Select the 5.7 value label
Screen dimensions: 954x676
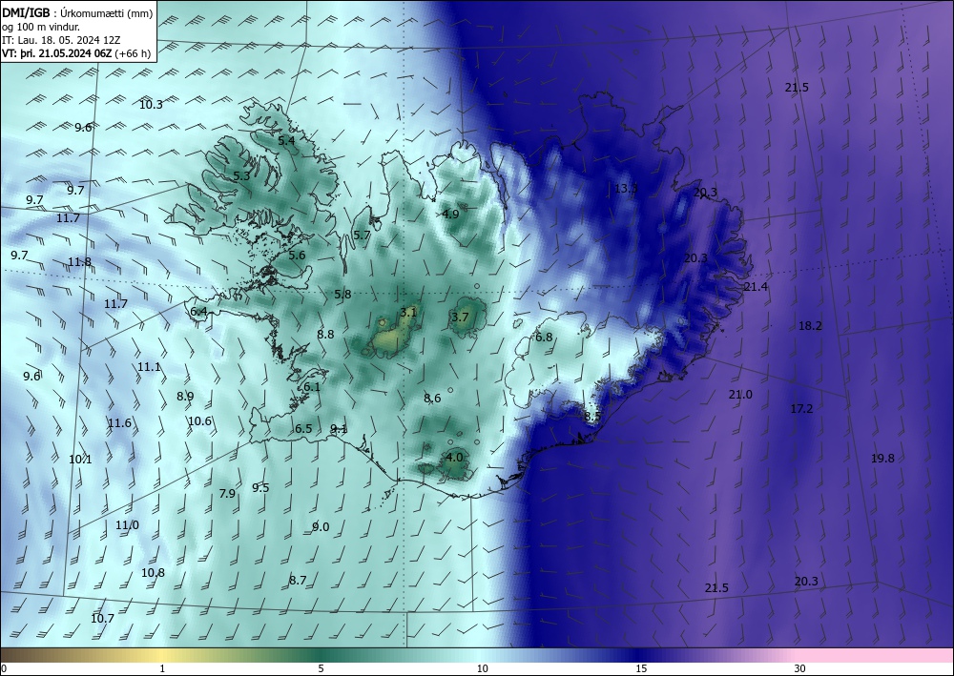[362, 236]
